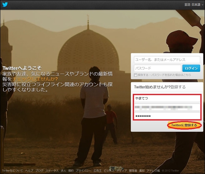205x174 pixels.
Task: Click the Twitter bird logo
Action: coord(5,4)
